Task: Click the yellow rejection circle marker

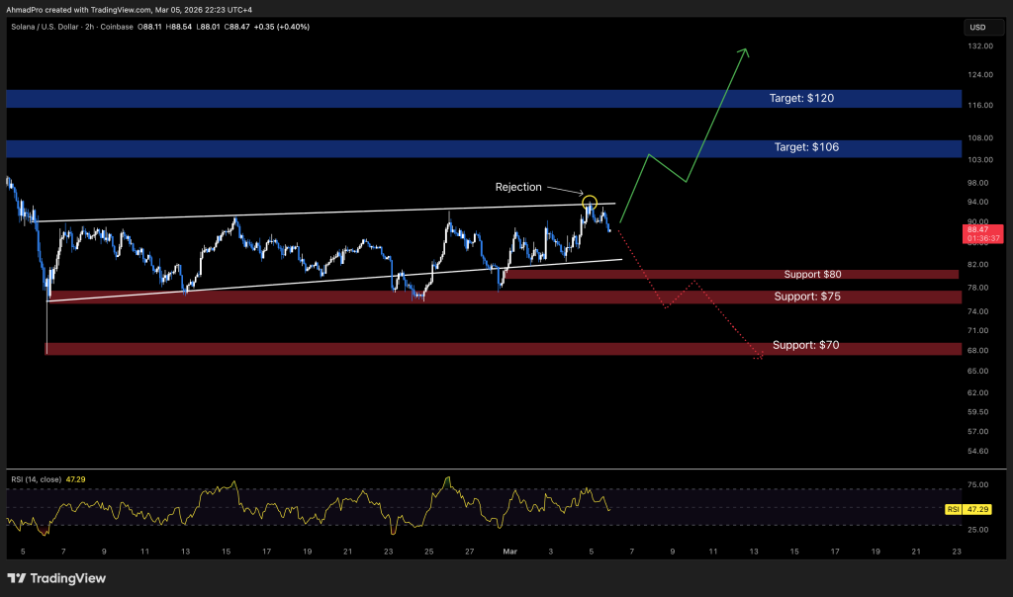Action: (590, 204)
